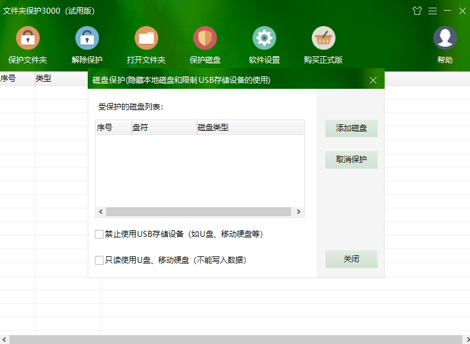Click the disk list left scroll arrow
470x344 pixels.
point(101,212)
